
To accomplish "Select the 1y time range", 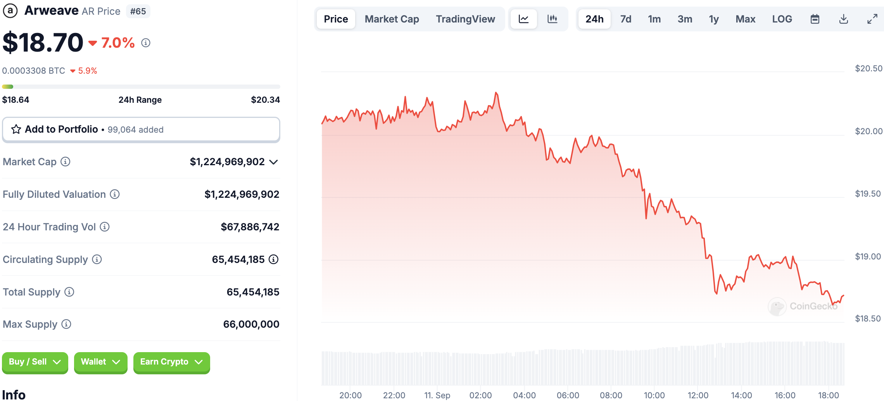I will point(713,19).
